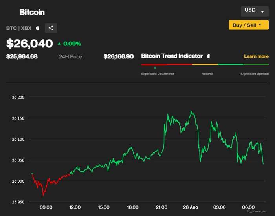
Task: Click the trend indicator pointer marker
Action: click(x=155, y=68)
